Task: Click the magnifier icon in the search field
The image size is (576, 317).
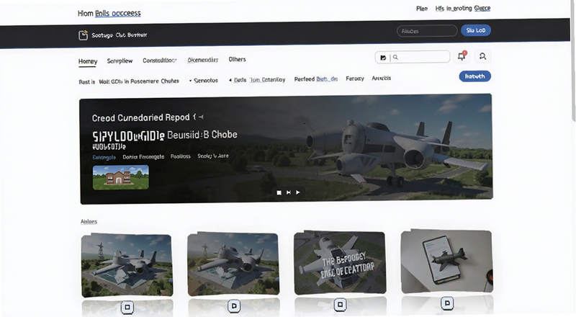Action: click(x=395, y=57)
